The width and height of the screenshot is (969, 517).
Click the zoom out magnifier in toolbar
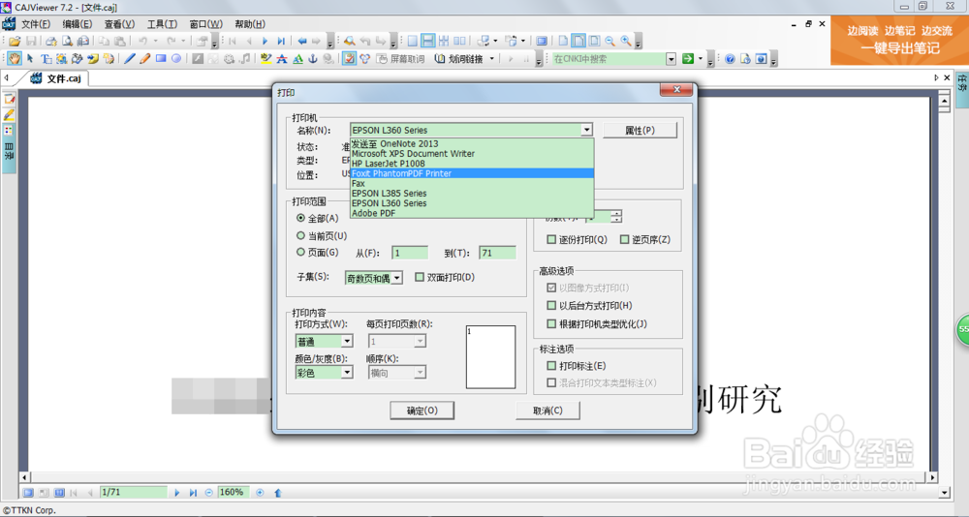(610, 42)
